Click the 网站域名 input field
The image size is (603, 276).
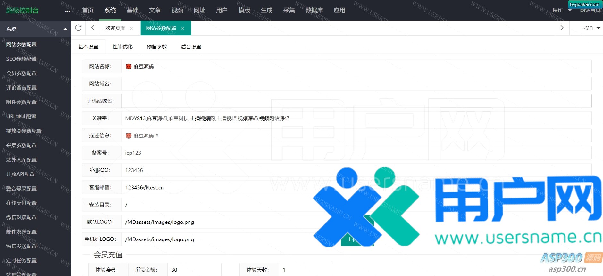pyautogui.click(x=356, y=84)
